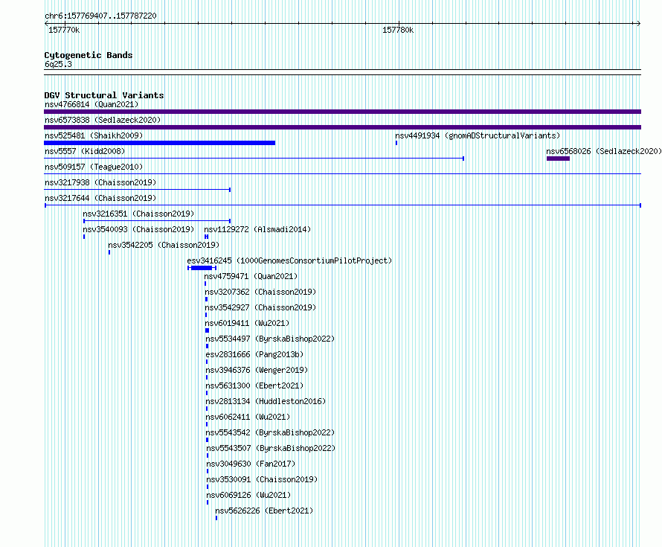Select variant label nsv1129272 (Alsmadi2014)
Image resolution: width=662 pixels, height=547 pixels.
coord(257,229)
